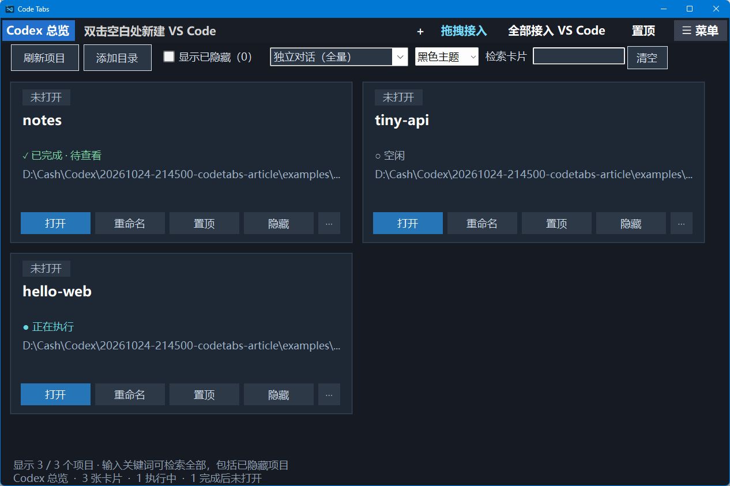The image size is (730, 486).
Task: Click the 刷新项目 button
Action: 44,58
